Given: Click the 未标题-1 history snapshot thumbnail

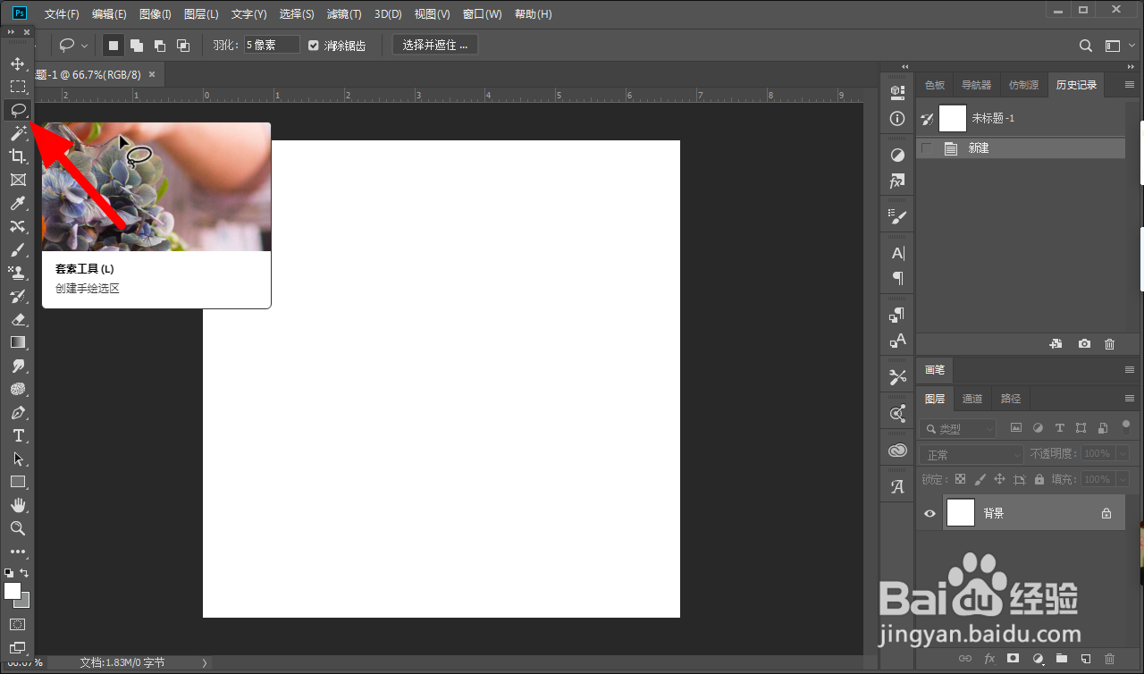Looking at the screenshot, I should point(953,118).
